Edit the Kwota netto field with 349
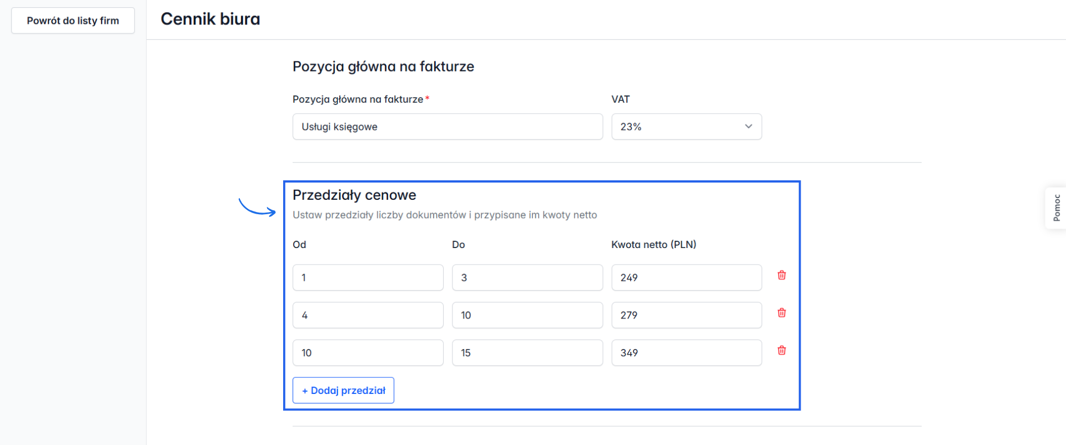 pyautogui.click(x=686, y=353)
